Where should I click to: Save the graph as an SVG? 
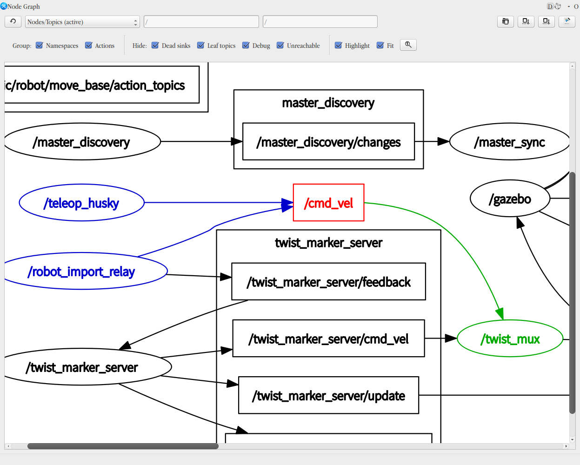[x=546, y=22]
